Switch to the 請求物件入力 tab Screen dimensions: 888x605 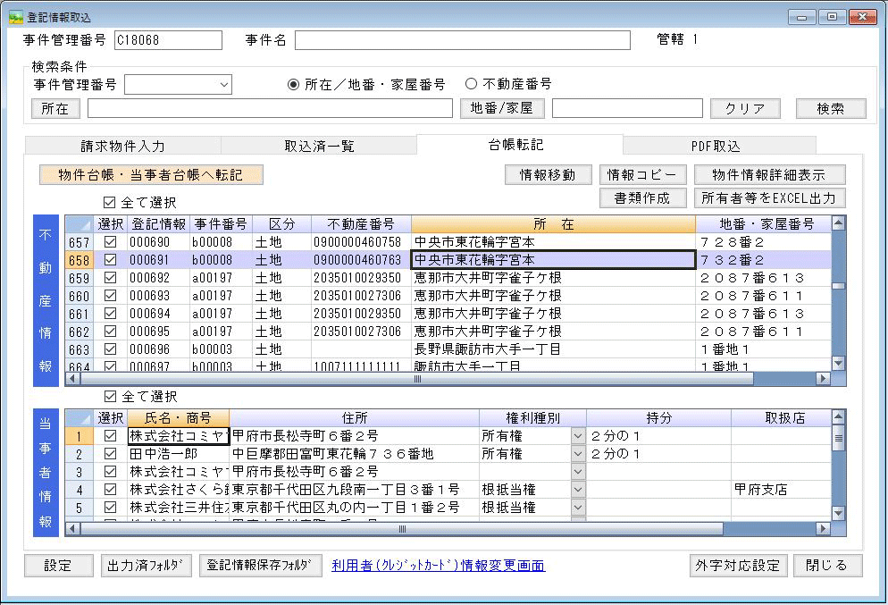[x=122, y=146]
